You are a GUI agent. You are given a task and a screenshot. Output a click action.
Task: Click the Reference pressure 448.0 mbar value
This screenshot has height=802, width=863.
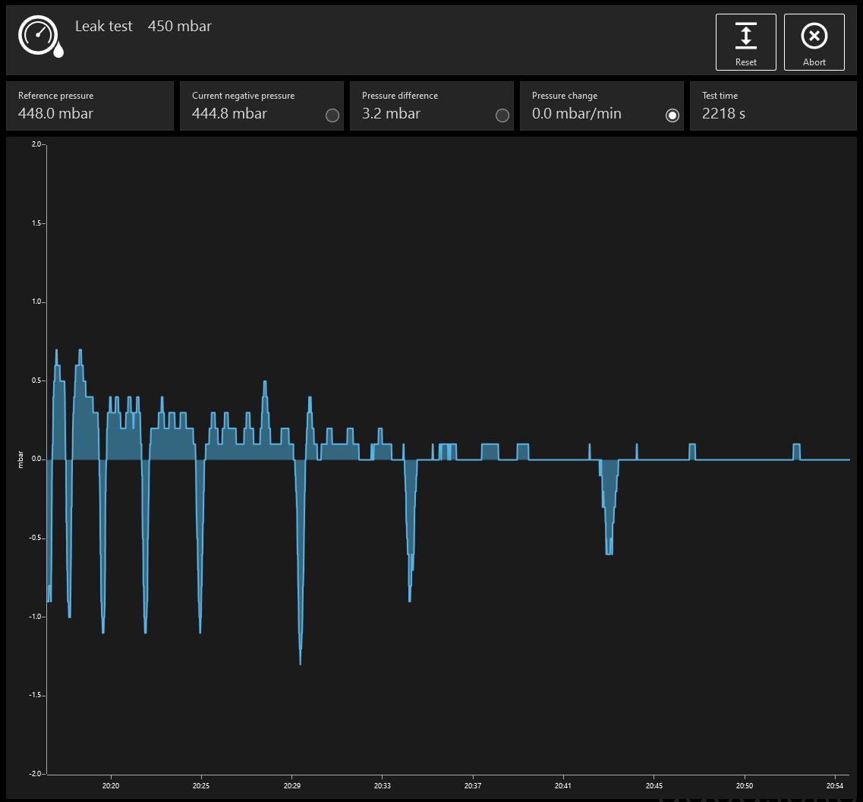point(55,114)
